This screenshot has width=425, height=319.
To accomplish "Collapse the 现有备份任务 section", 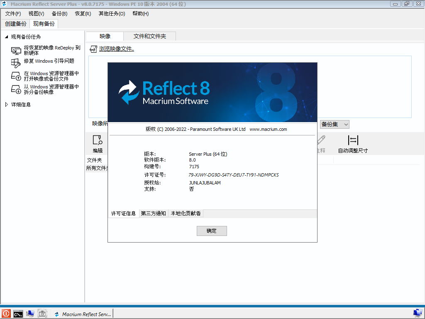I will pos(6,37).
